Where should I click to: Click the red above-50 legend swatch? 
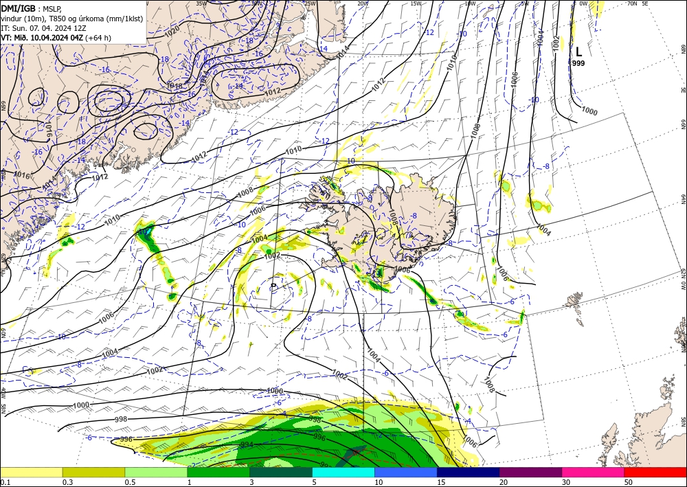tap(655, 472)
